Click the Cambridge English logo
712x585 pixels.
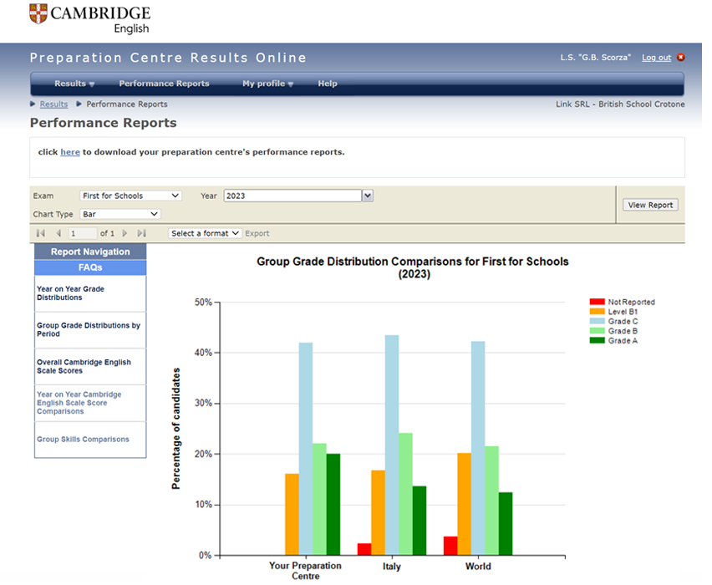click(90, 18)
